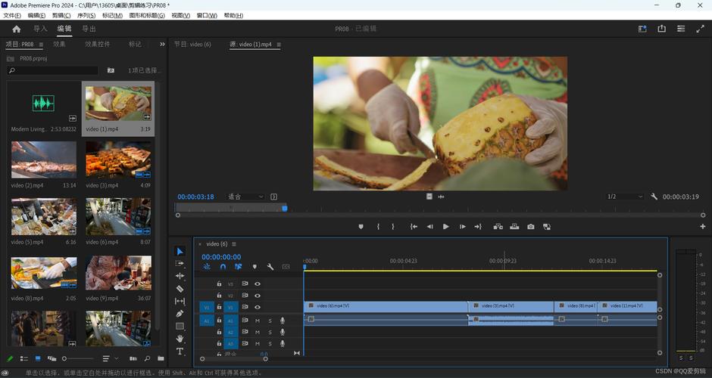The image size is (712, 378).
Task: Select the Hand tool
Action: click(x=180, y=339)
